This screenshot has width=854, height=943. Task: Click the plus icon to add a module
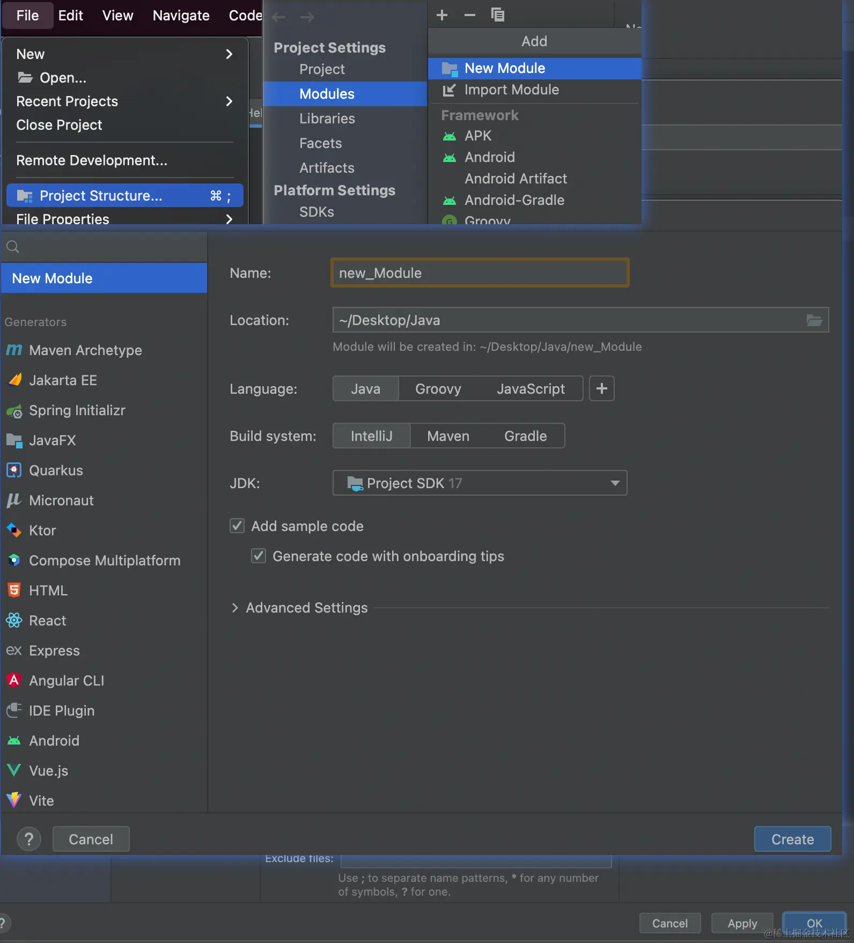coord(442,15)
